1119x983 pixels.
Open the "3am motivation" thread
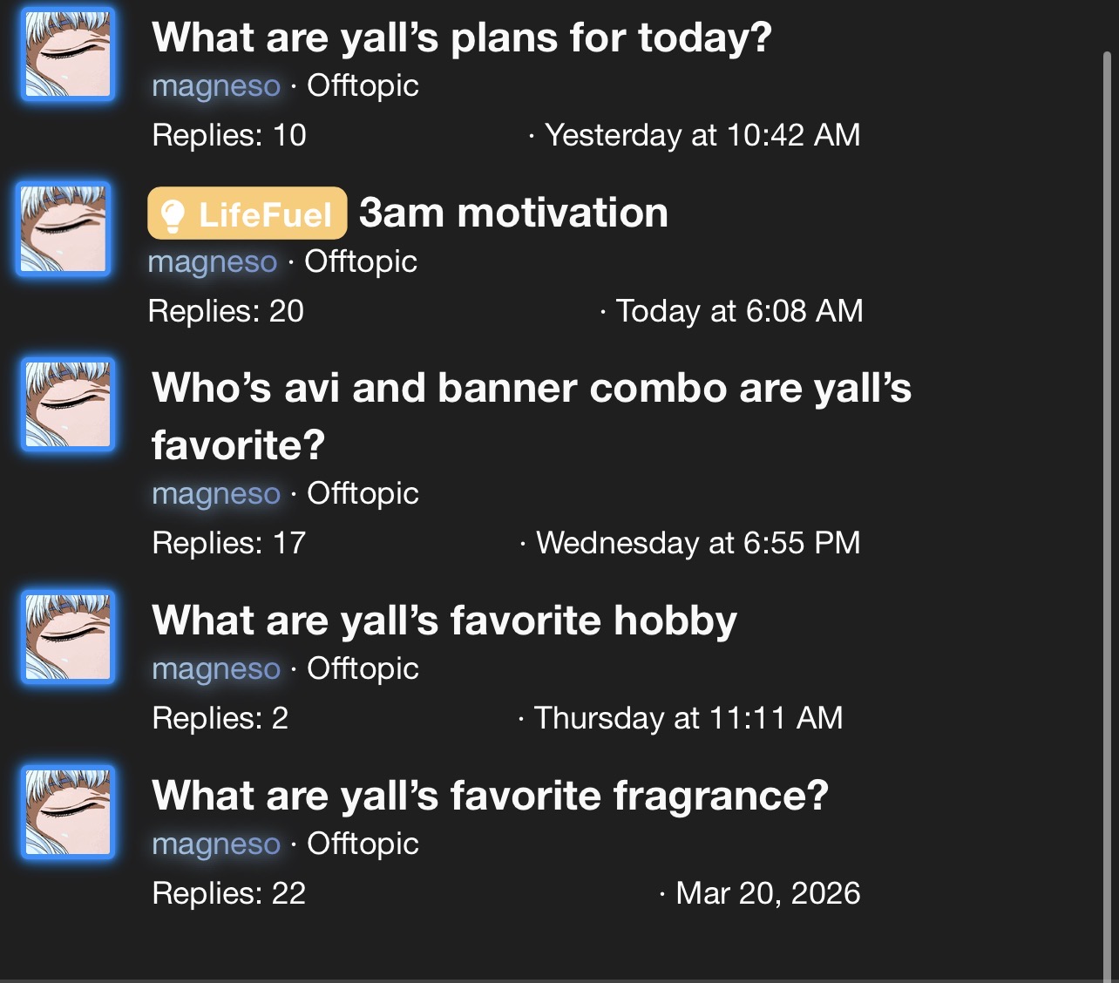pyautogui.click(x=513, y=214)
